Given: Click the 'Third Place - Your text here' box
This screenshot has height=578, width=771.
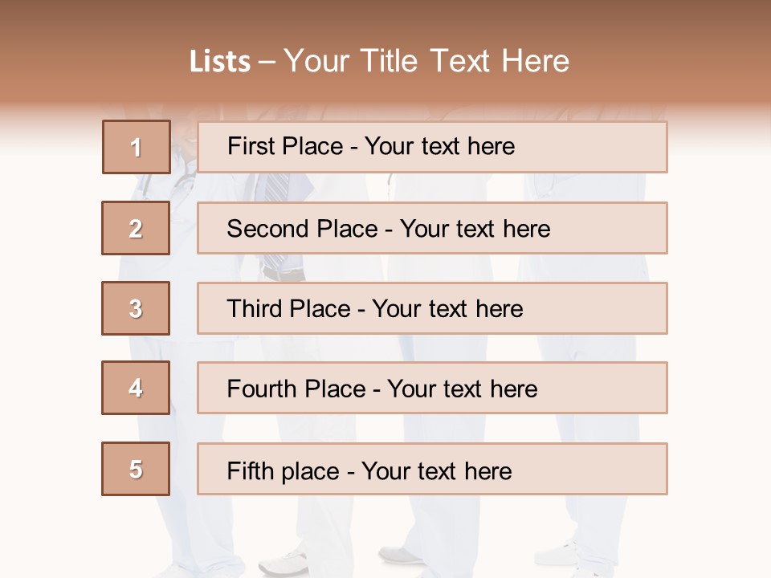Looking at the screenshot, I should 432,308.
